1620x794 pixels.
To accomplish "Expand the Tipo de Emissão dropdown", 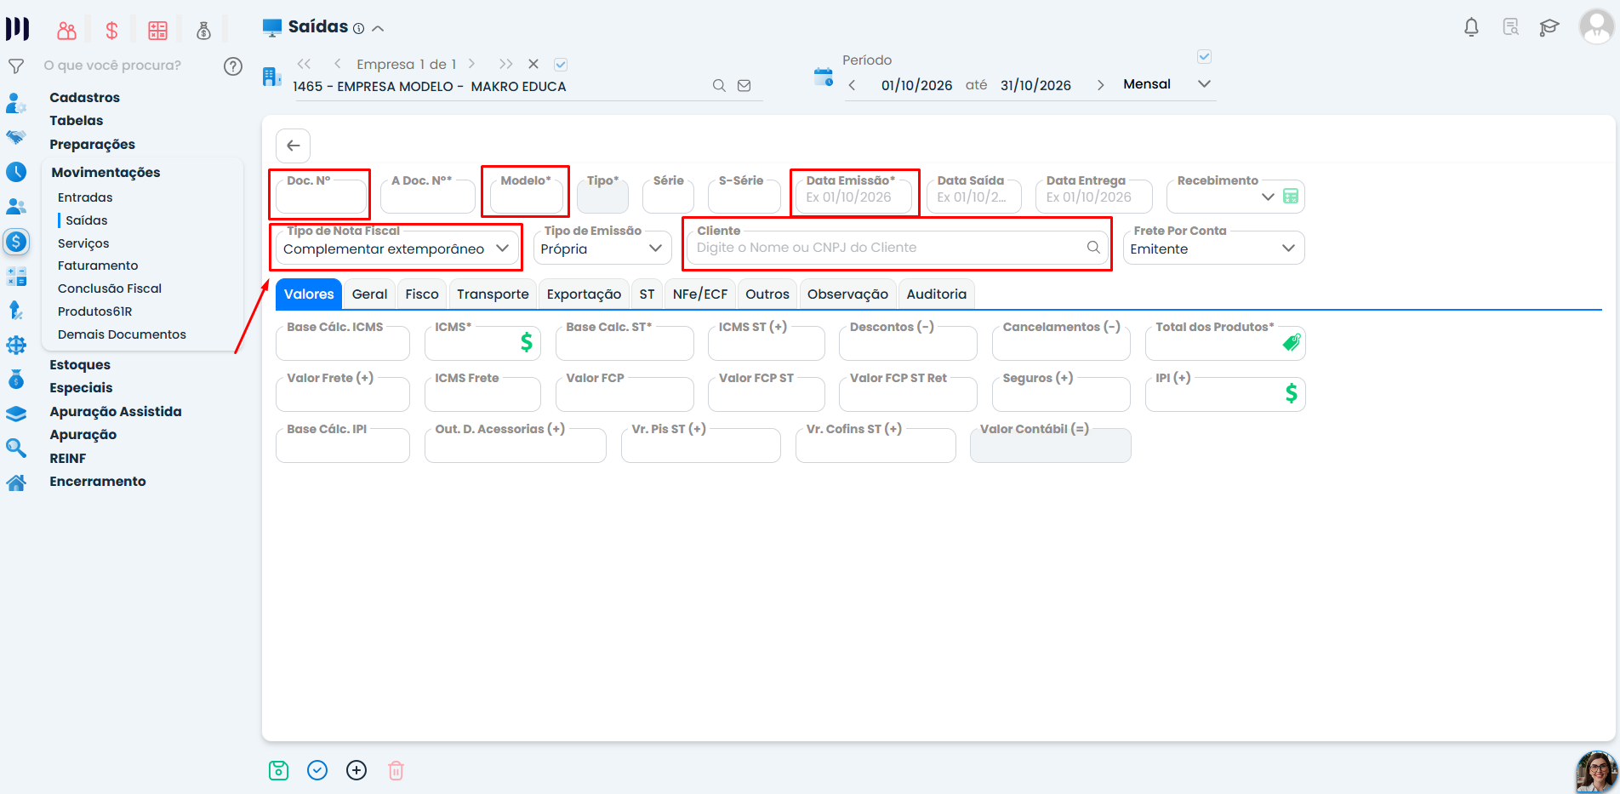I will [602, 248].
